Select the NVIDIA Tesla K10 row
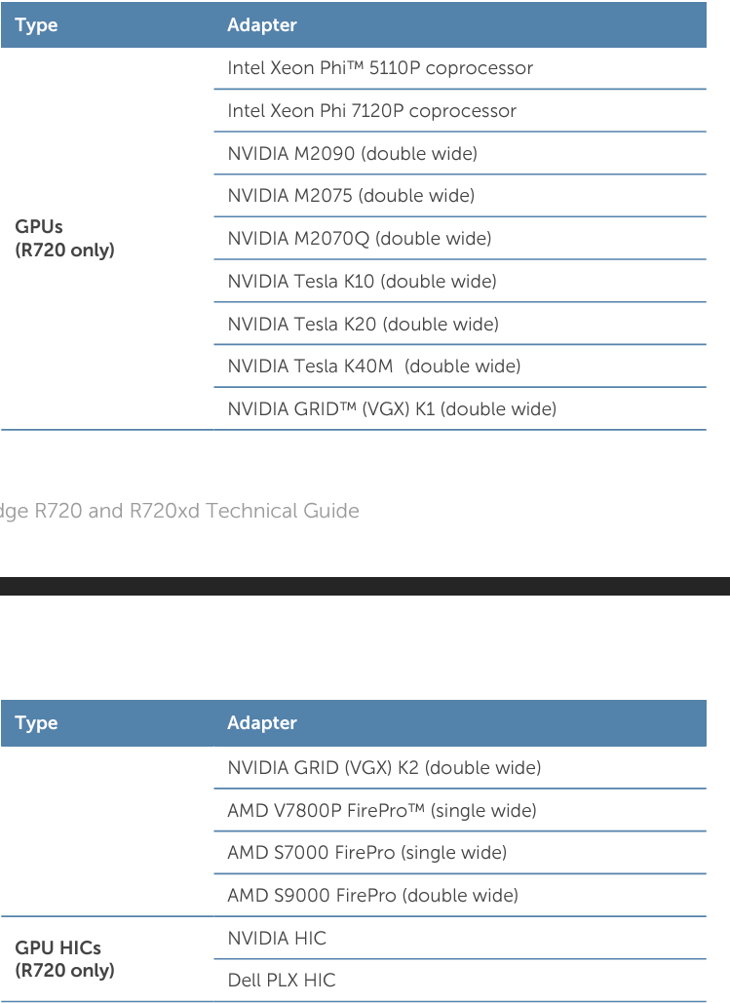730x1003 pixels. tap(362, 282)
